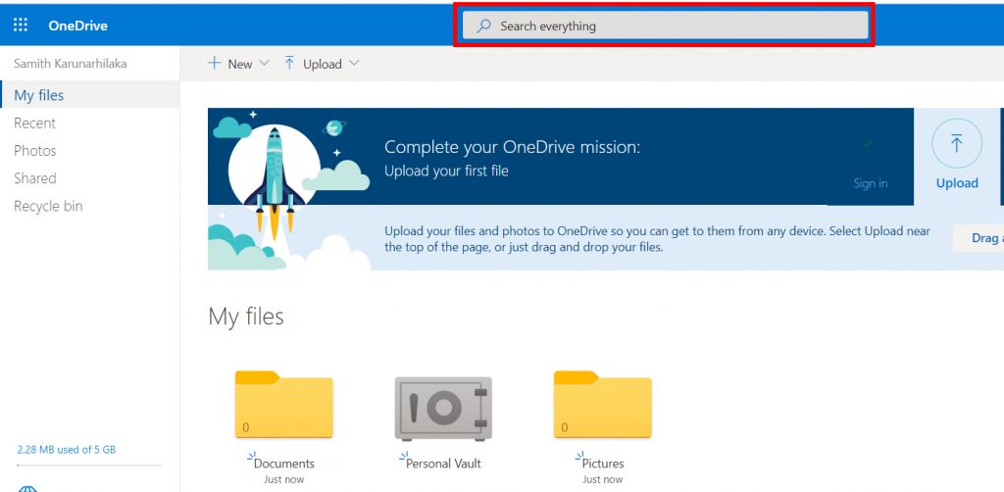Click the Drag button in the banner
Image resolution: width=1004 pixels, height=492 pixels.
[x=979, y=238]
